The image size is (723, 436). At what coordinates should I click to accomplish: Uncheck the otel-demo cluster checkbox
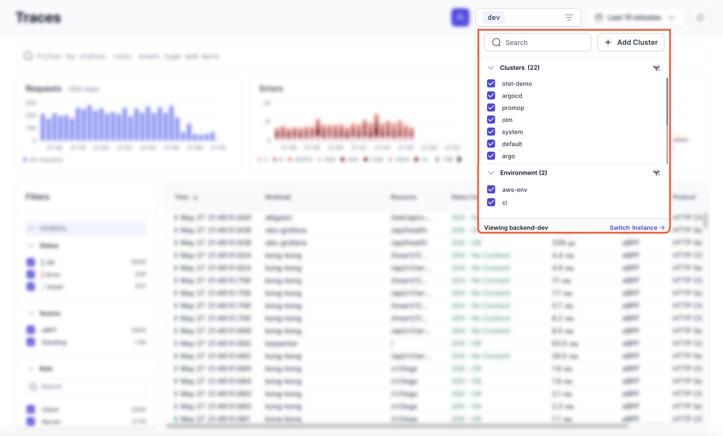pyautogui.click(x=491, y=84)
